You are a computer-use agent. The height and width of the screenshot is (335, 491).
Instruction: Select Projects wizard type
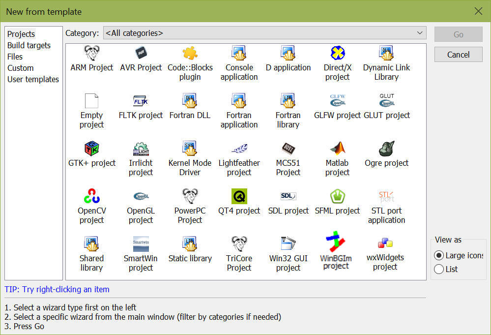(21, 34)
